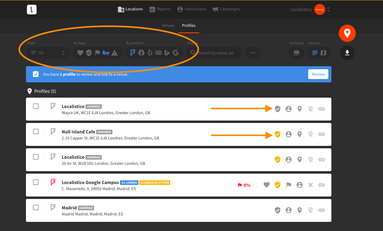Open the Reports section
The width and height of the screenshot is (383, 231).
160,9
